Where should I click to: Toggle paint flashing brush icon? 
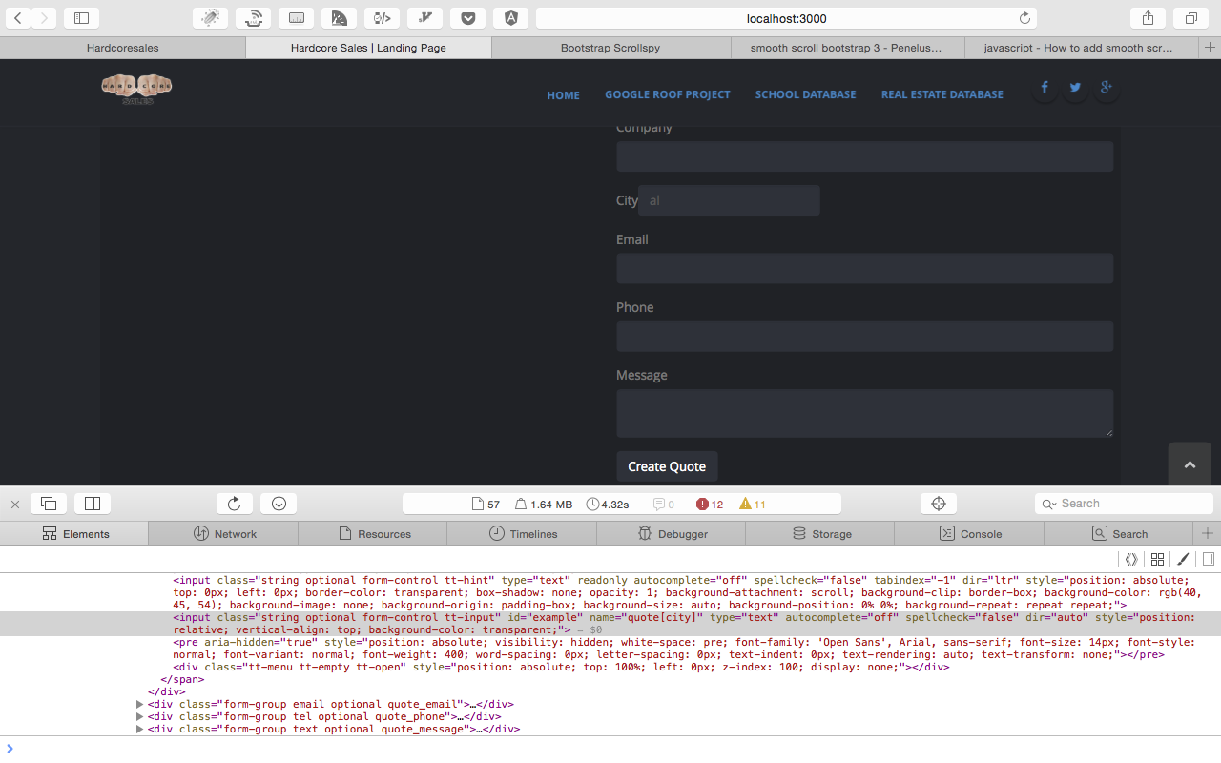(x=1183, y=560)
